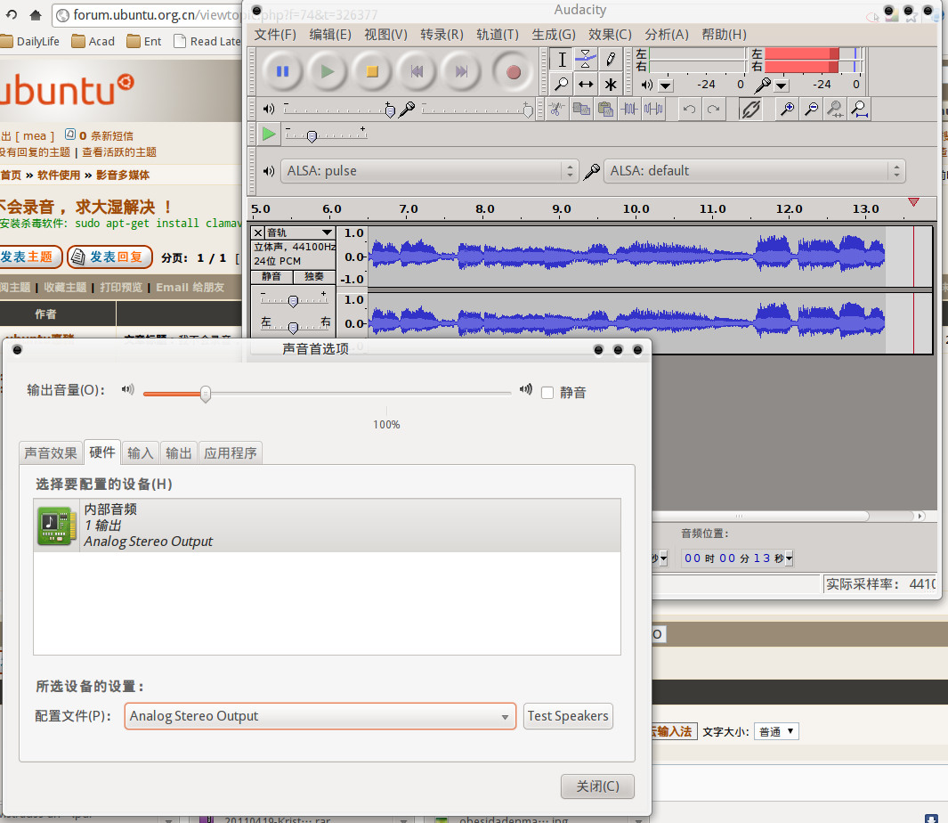Open the 效果(C) menu
This screenshot has height=823, width=948.
tap(610, 35)
